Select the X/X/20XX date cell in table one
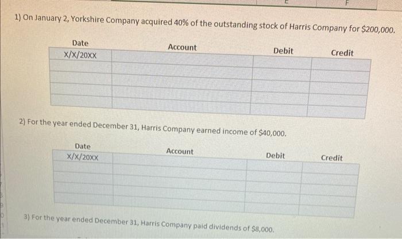This screenshot has width=402, height=239. click(x=80, y=55)
